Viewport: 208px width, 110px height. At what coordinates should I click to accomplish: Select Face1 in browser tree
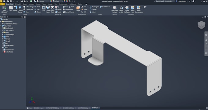coord(6,37)
